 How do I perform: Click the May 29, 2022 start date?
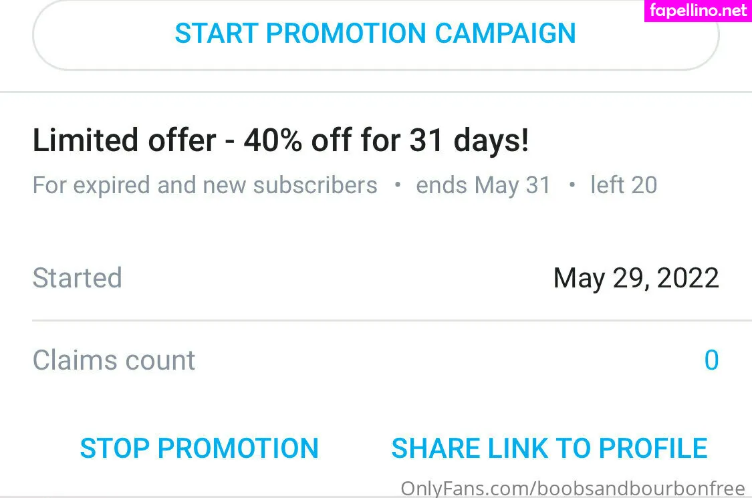[x=636, y=278]
